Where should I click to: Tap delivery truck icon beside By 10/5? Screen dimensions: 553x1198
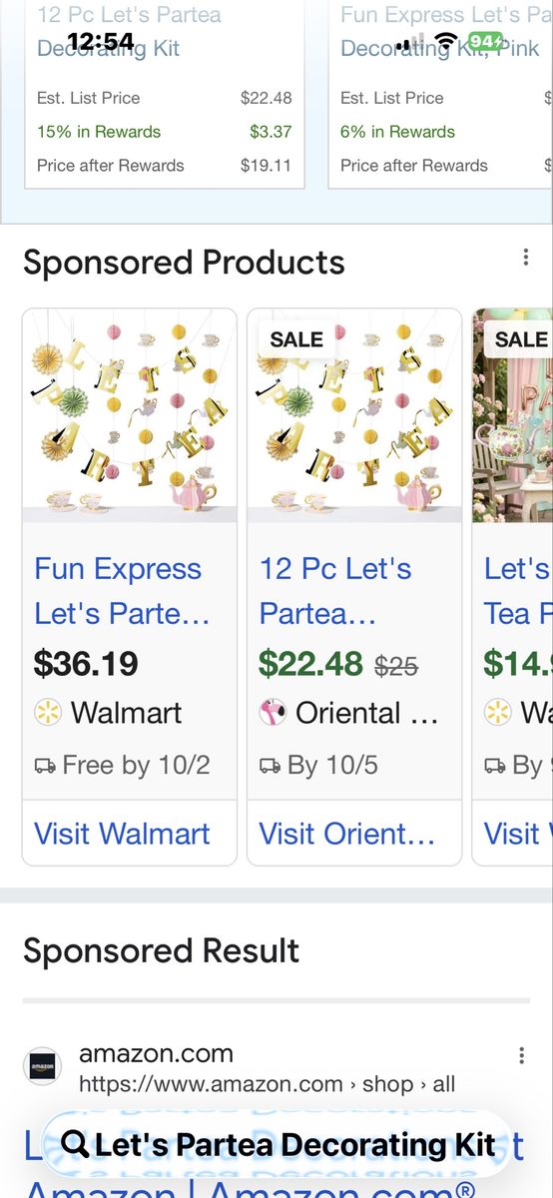270,766
